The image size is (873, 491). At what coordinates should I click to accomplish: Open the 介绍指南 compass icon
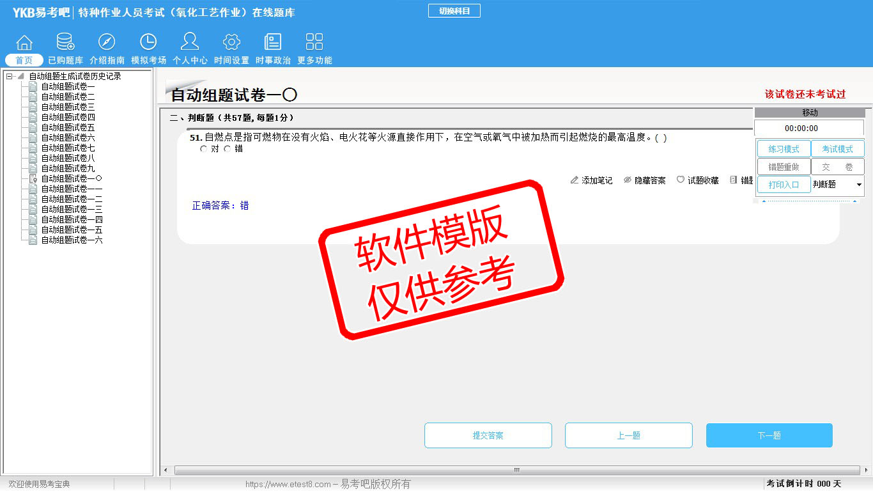pyautogui.click(x=107, y=43)
